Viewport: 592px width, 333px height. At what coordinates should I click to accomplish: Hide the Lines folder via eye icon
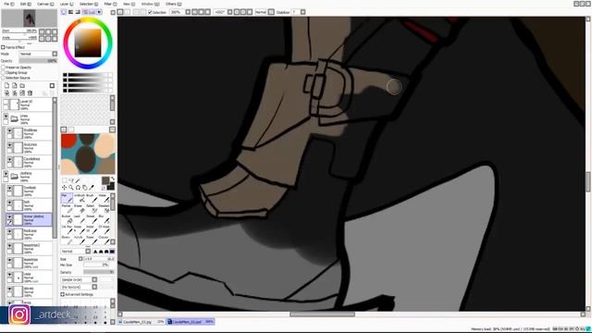pos(6,117)
